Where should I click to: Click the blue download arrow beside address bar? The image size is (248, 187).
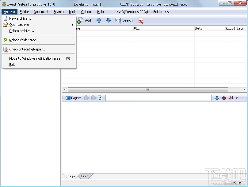217,98
